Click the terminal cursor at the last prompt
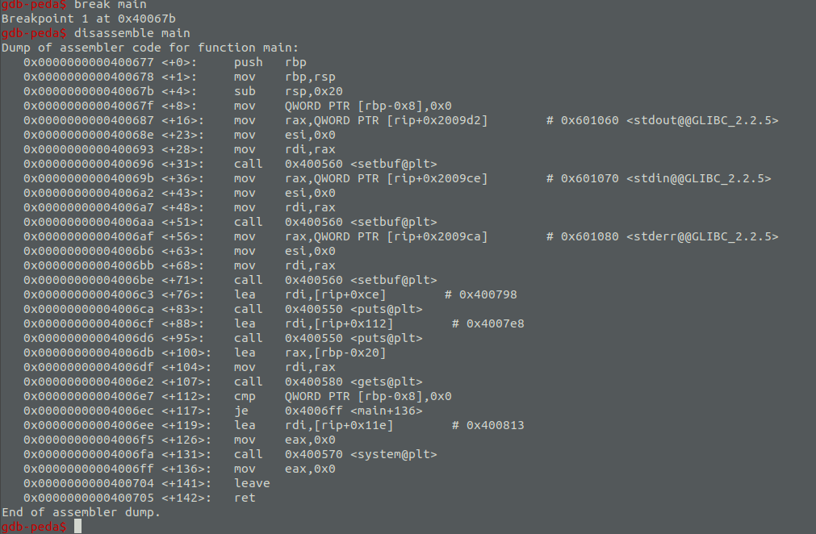816x534 pixels. tap(77, 527)
